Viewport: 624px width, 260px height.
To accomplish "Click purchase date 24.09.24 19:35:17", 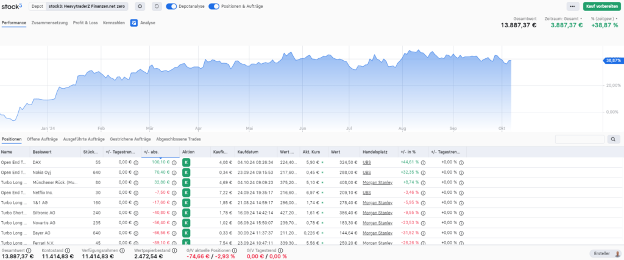I will coord(255,193).
